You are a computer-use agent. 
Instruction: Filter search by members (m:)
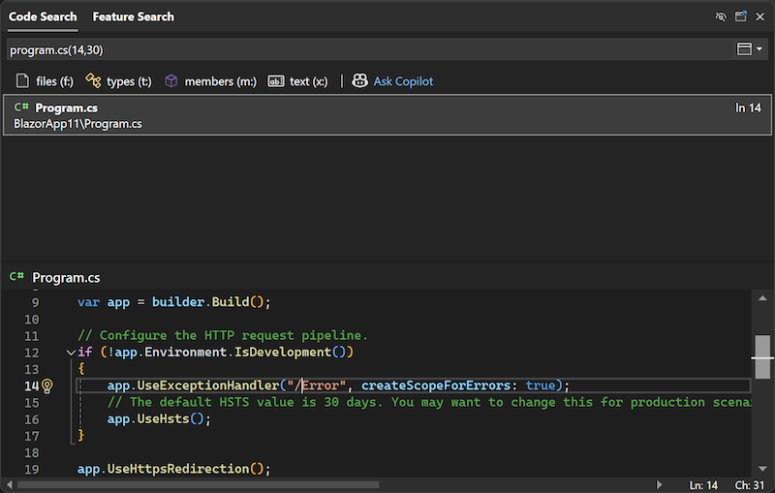pos(210,81)
